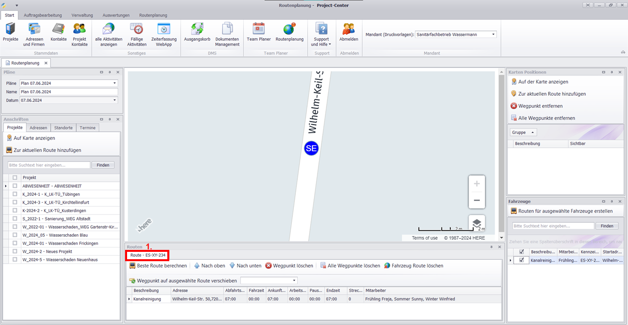Open the Datum date picker dropdown
628x325 pixels.
(114, 100)
